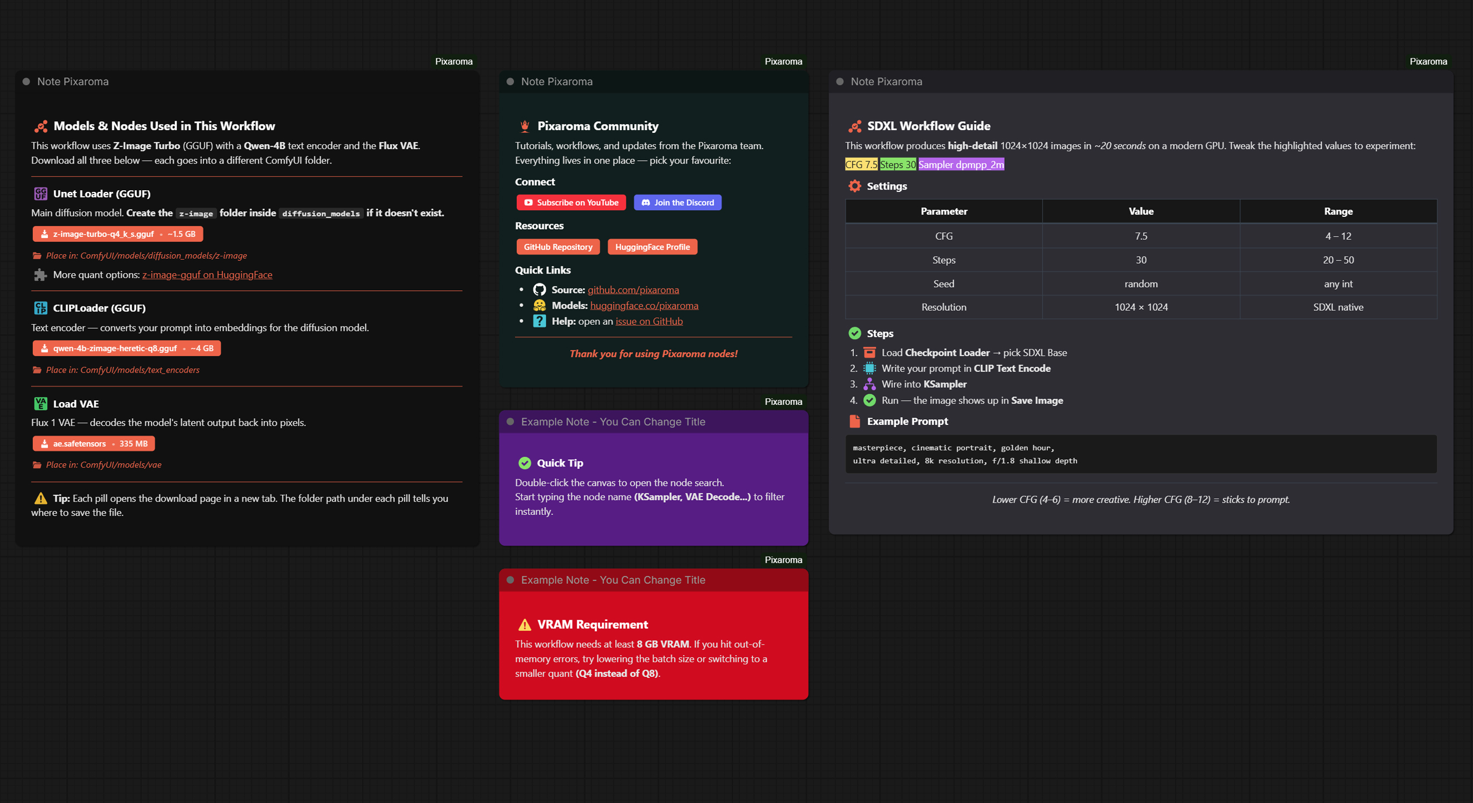Select purple Example Note title bar
The image size is (1473, 803).
(x=654, y=422)
